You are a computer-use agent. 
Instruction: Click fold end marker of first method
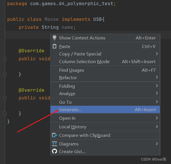5,74
